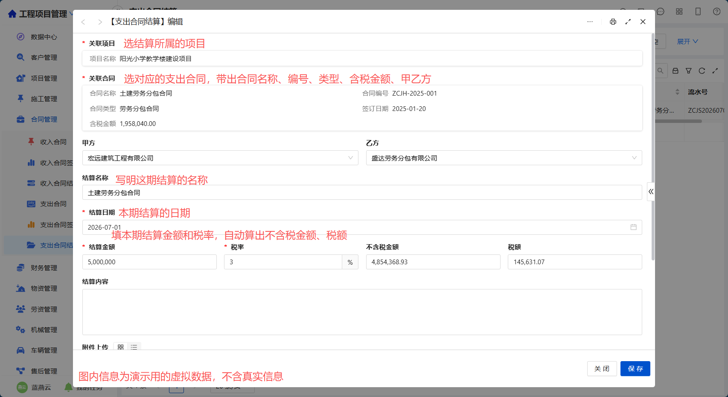Click the apps grid icon in top bar
Screen dimensions: 728x397
coord(679,12)
